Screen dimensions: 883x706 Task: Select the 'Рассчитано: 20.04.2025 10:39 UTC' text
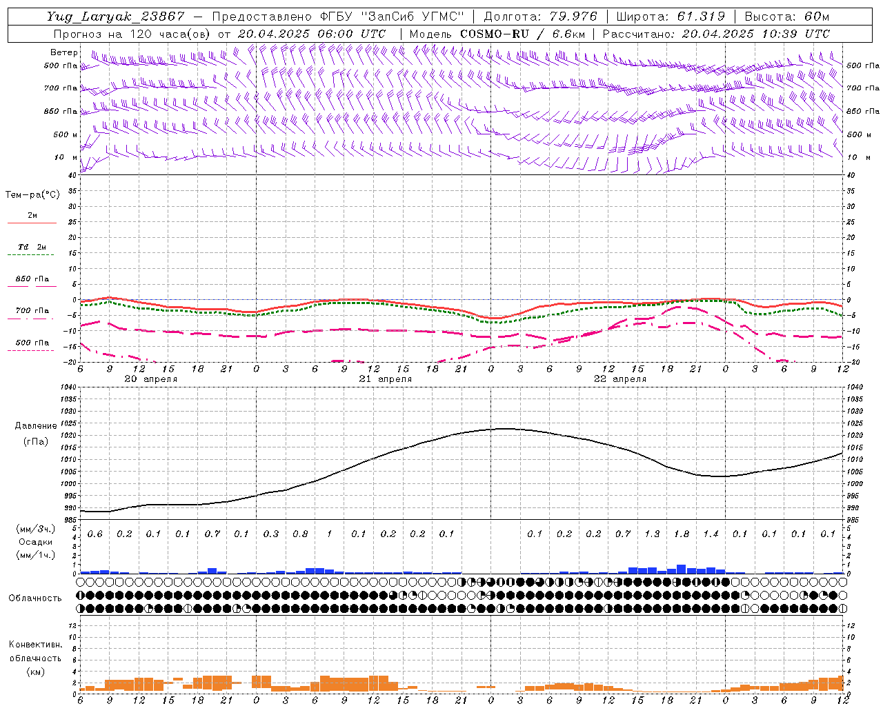click(716, 34)
